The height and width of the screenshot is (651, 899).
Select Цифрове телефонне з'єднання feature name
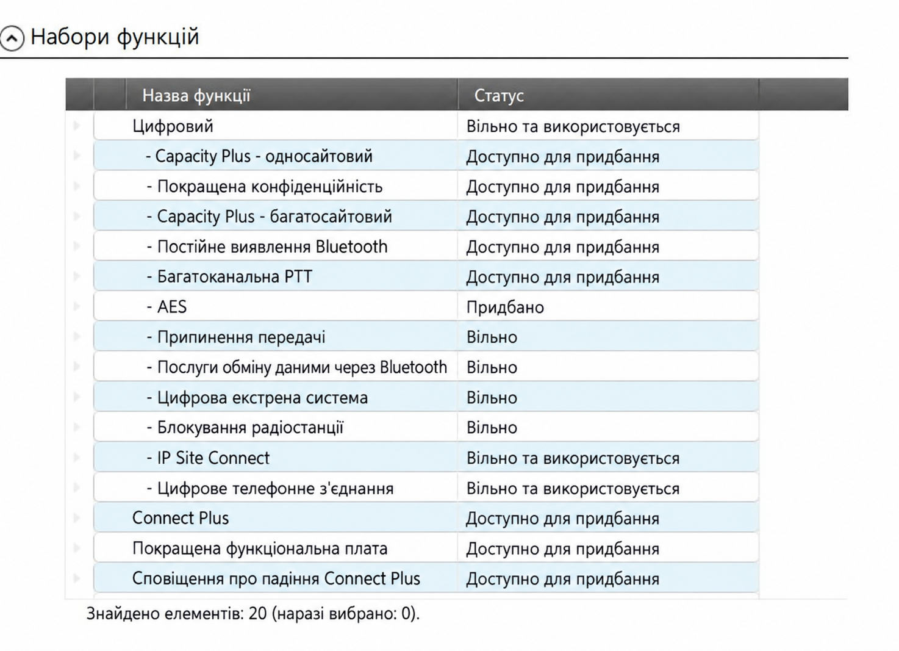(270, 488)
